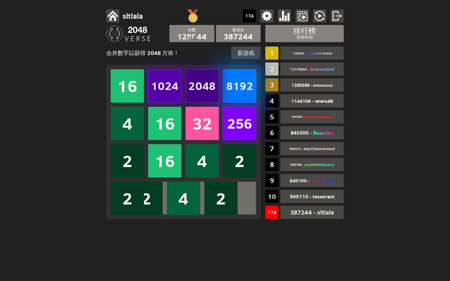Open the 387244 - sltlala leaderboard entry
This screenshot has width=450, height=281.
tap(312, 212)
